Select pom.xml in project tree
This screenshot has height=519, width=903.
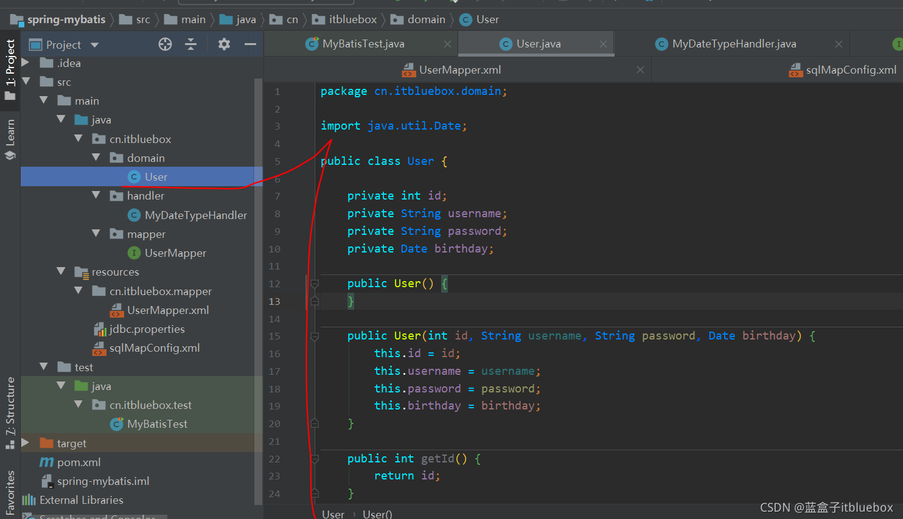click(x=70, y=462)
